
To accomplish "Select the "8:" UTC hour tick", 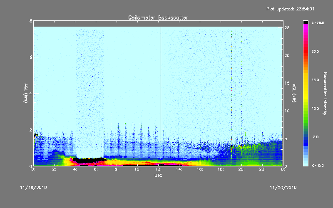I will point(117,169).
